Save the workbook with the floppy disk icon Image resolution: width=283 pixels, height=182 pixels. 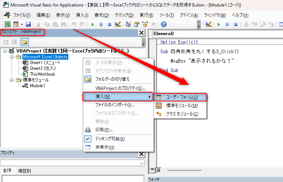tap(28, 24)
